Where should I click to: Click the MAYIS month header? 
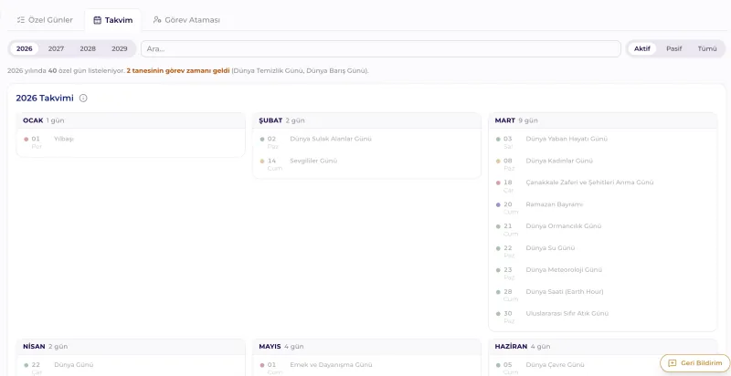(366, 347)
